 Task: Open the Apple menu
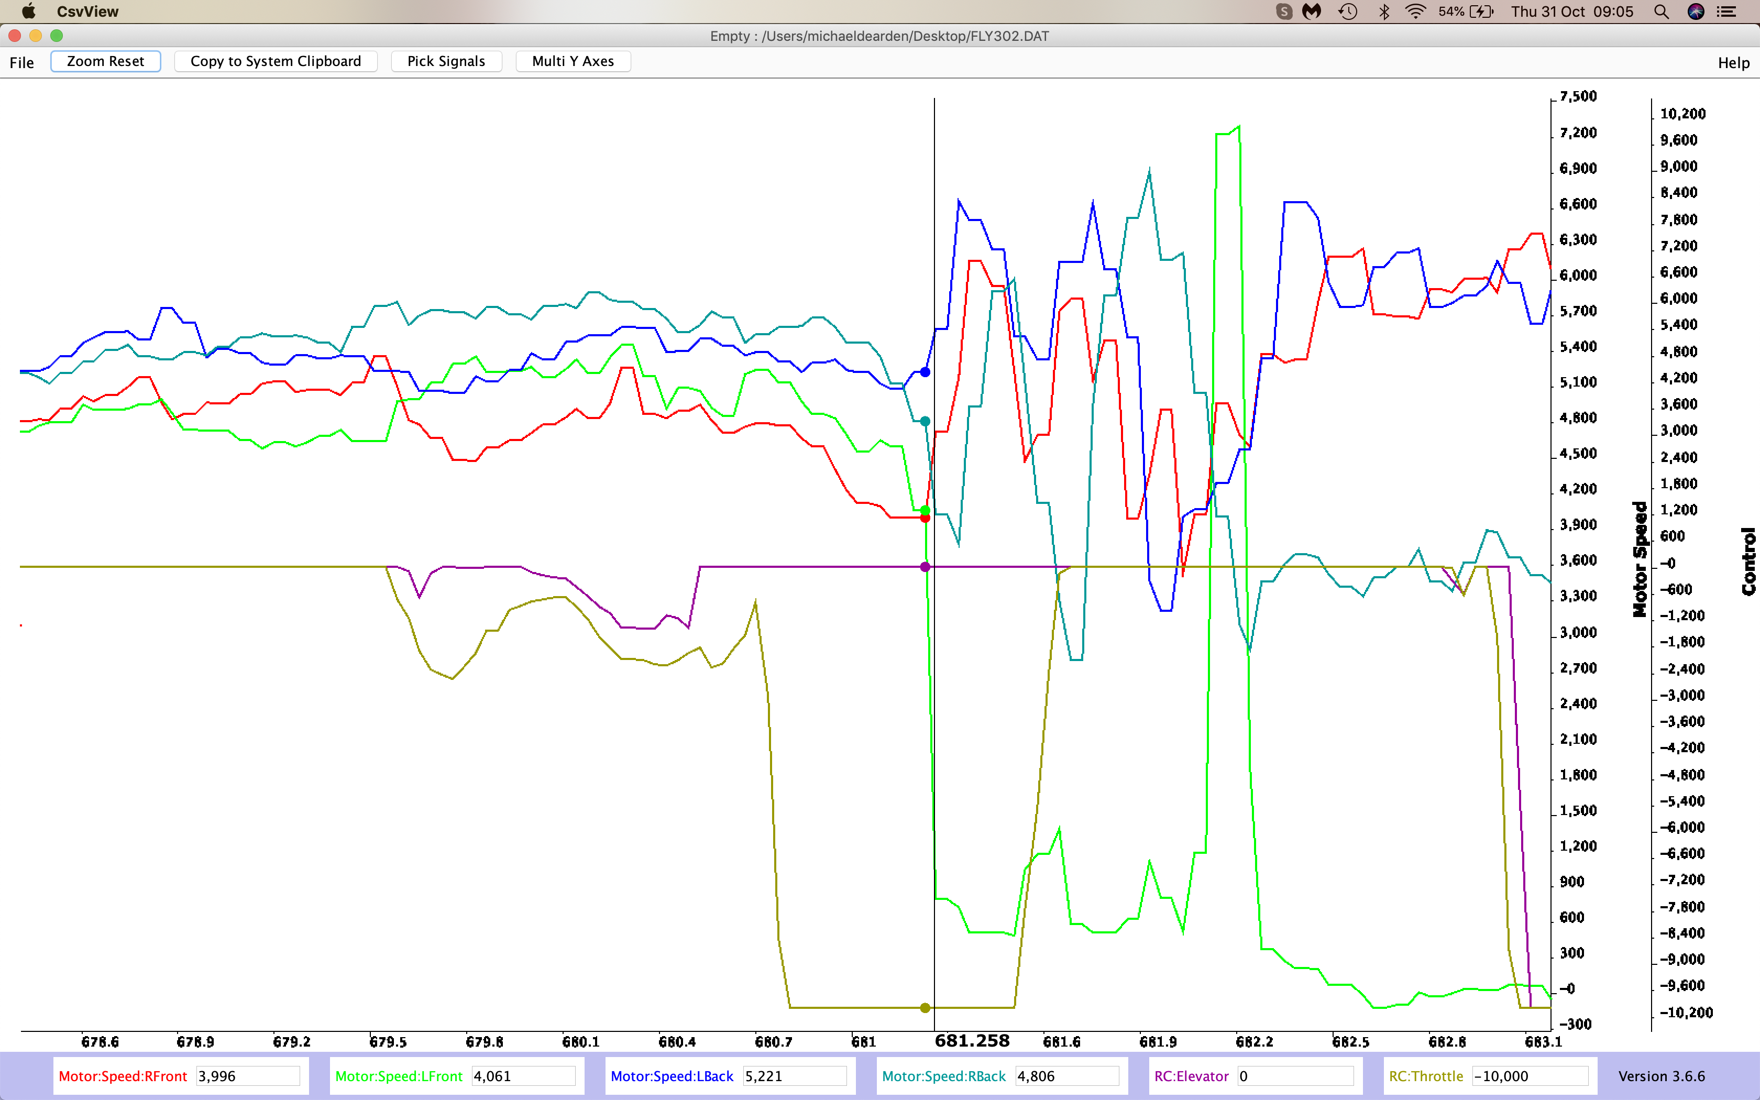(28, 11)
